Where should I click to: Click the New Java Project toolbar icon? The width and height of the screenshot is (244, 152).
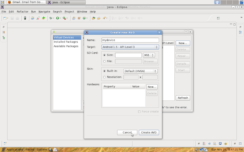[x=74, y=18]
